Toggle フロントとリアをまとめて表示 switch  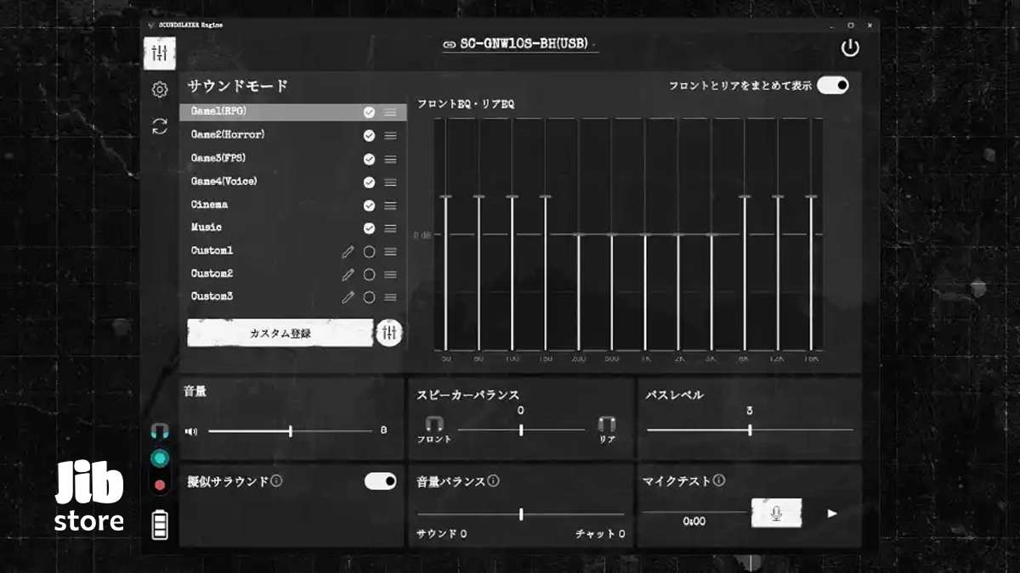point(832,85)
